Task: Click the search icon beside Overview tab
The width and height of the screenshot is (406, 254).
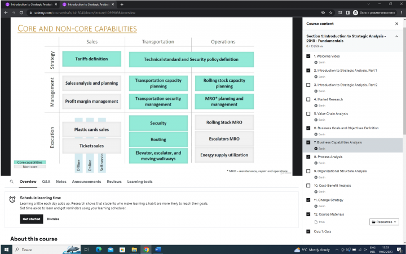Action: tap(11, 182)
